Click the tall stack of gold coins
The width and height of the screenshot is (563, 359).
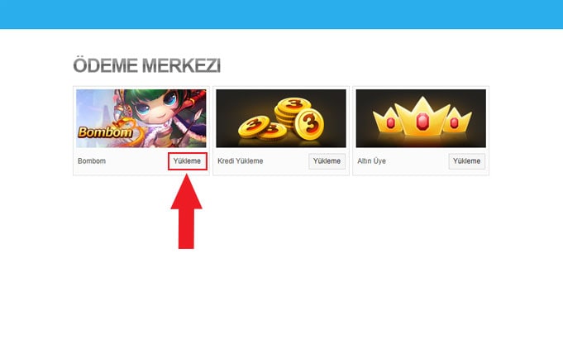292,112
